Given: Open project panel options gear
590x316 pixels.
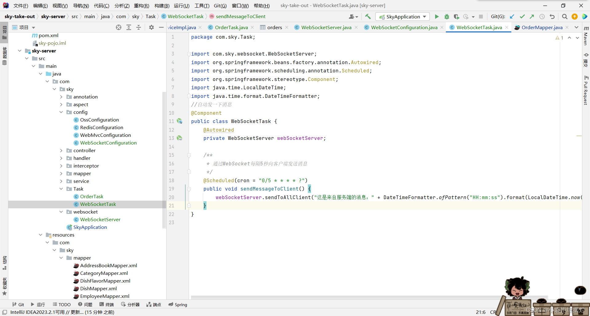Looking at the screenshot, I should (x=151, y=27).
